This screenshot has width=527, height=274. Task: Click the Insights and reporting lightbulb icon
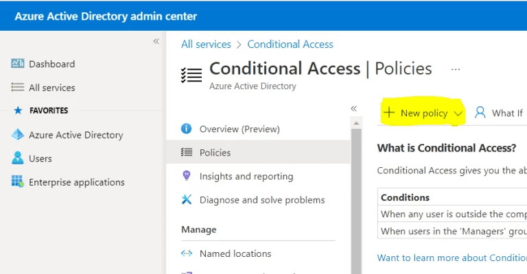tap(186, 176)
